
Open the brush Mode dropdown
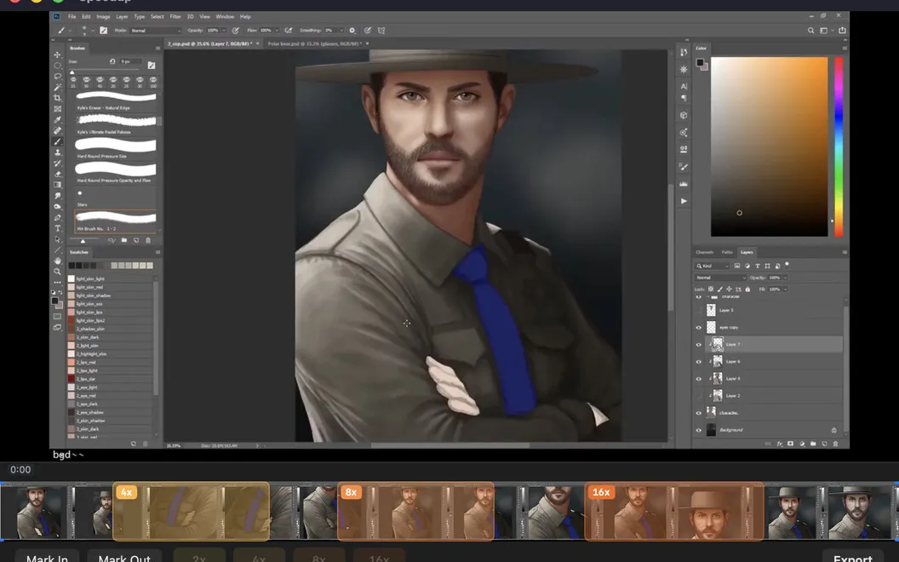156,31
